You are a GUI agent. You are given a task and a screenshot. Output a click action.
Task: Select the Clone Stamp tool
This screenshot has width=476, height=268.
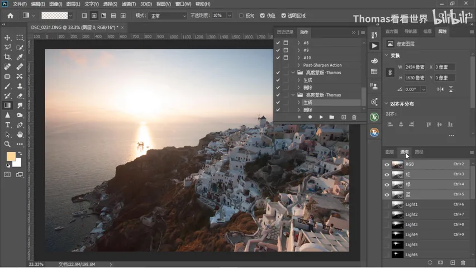(20, 86)
